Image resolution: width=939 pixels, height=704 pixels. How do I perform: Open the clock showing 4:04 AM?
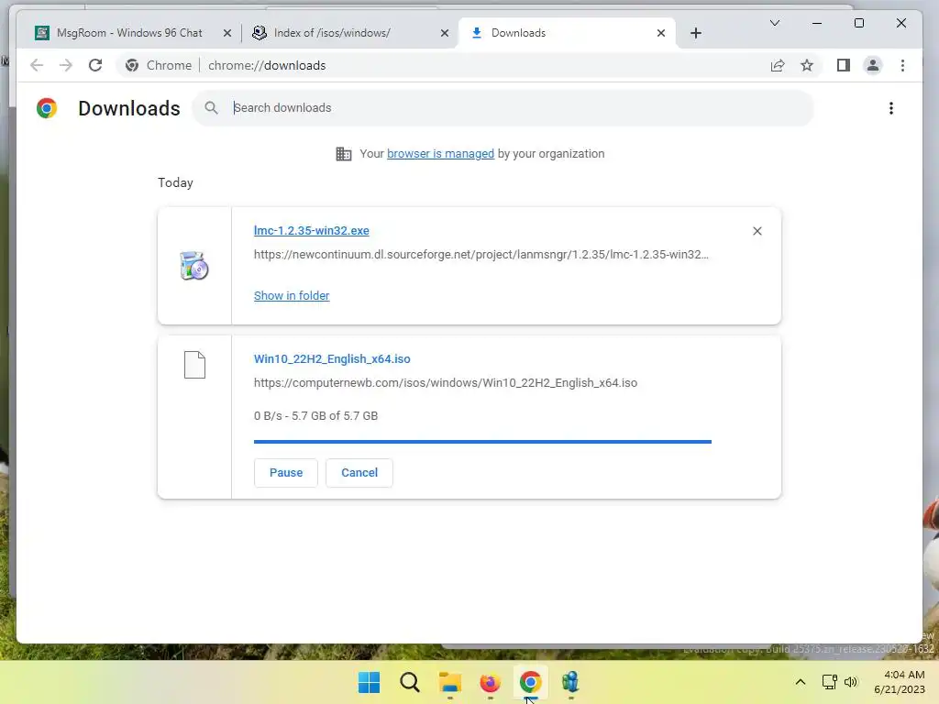pos(900,682)
